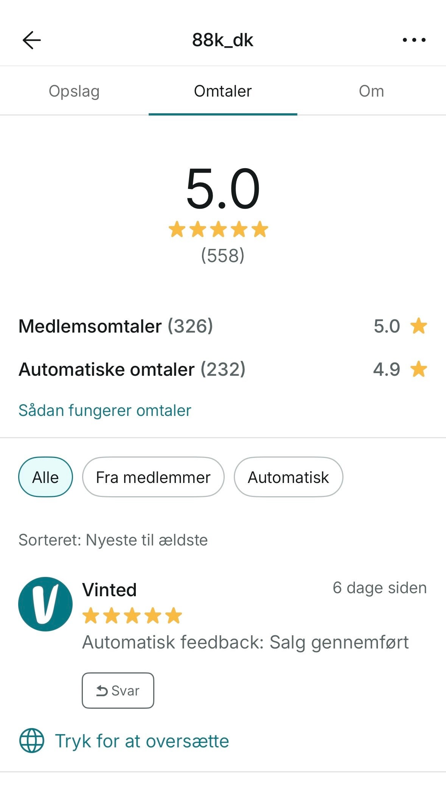Viewport: 446px width, 786px height.
Task: Tap the star beside Automatiske omtaler rating
Action: 419,369
